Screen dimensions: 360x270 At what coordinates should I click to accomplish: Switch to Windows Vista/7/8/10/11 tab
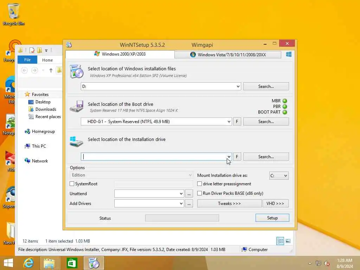tap(228, 54)
